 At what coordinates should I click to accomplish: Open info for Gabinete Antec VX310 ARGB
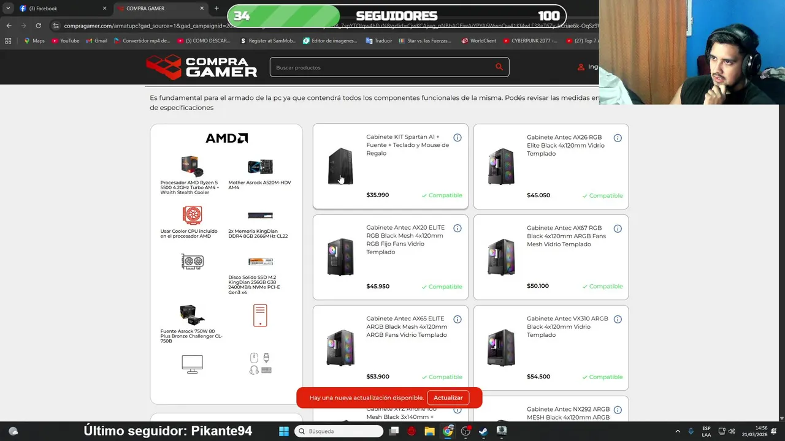point(618,319)
